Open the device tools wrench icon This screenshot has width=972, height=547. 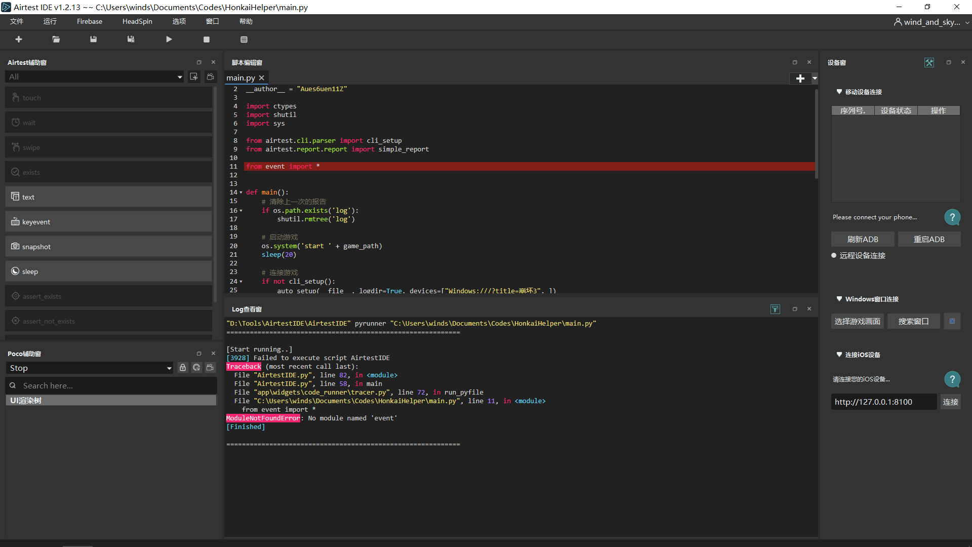click(x=929, y=62)
